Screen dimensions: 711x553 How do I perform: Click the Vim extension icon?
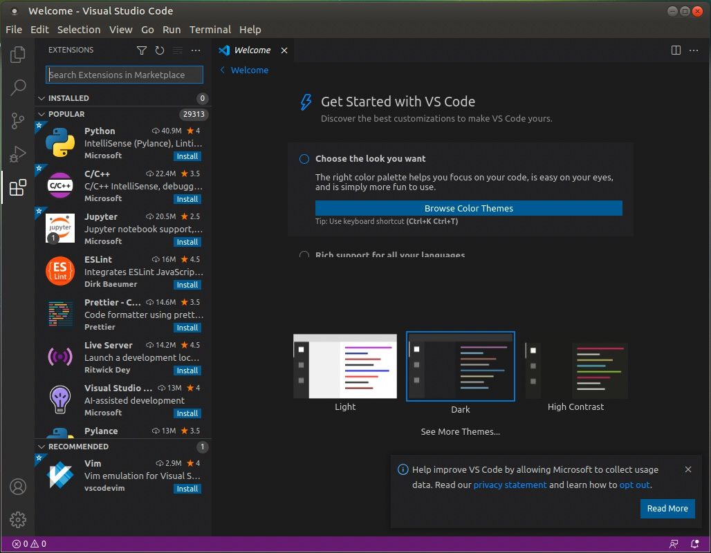60,475
